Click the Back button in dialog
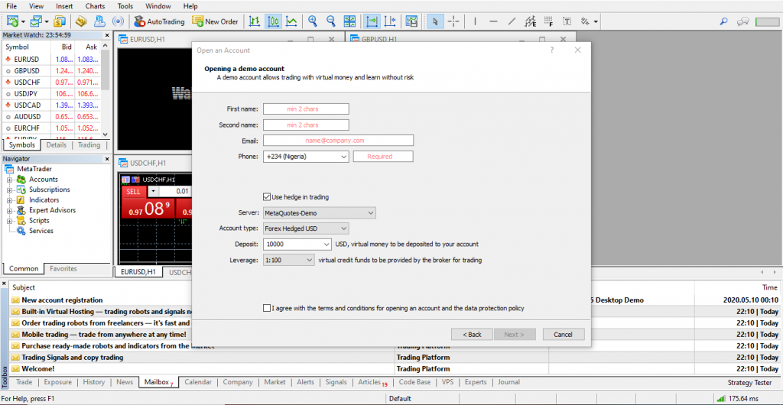The width and height of the screenshot is (783, 405). (472, 334)
